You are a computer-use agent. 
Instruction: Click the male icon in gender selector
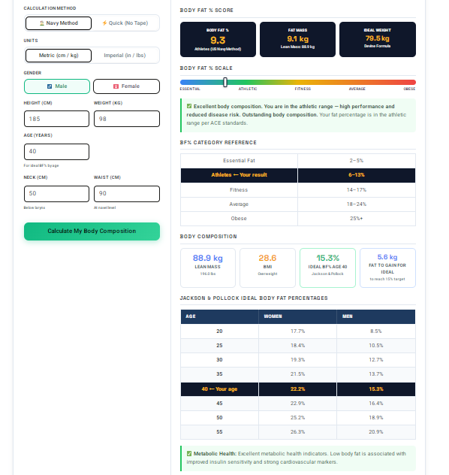(x=50, y=86)
